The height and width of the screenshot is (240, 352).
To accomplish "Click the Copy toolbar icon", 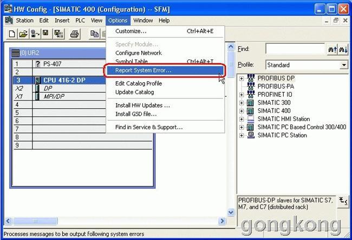I will pyautogui.click(x=94, y=34).
